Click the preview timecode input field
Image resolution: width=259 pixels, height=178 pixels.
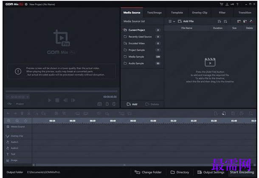(x=18, y=97)
